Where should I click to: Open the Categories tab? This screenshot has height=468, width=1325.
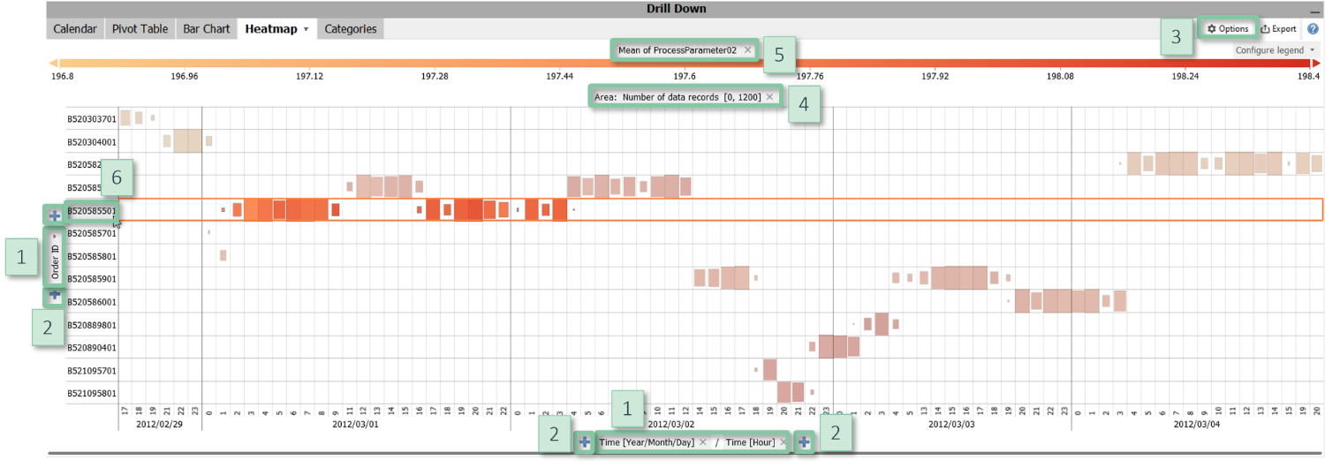point(350,29)
